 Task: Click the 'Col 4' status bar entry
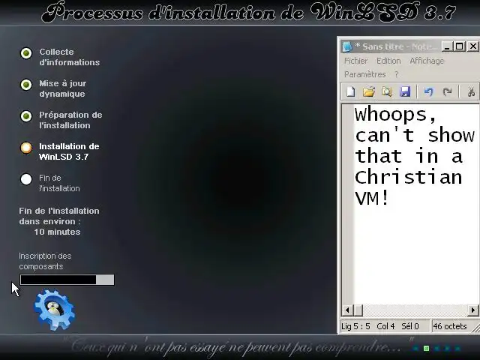point(385,326)
